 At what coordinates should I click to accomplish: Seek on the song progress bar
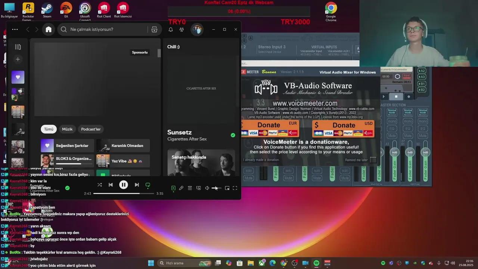(x=124, y=194)
